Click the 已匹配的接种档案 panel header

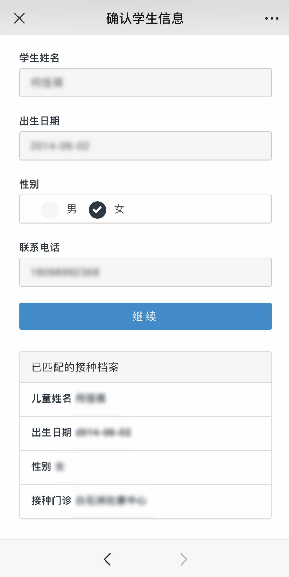point(146,367)
